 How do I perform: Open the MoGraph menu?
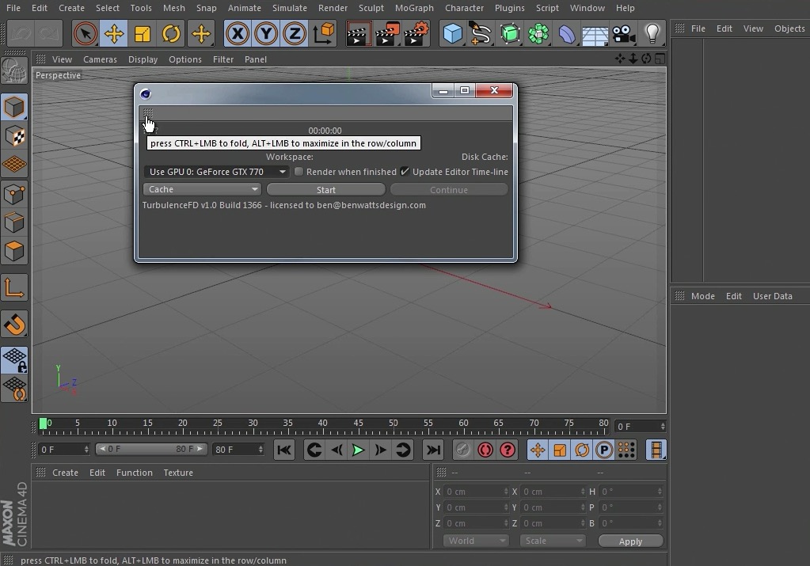pyautogui.click(x=414, y=8)
